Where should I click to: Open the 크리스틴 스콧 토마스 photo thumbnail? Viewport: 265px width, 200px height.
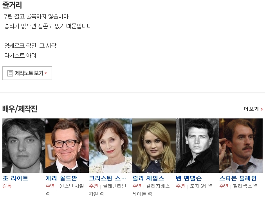110,145
